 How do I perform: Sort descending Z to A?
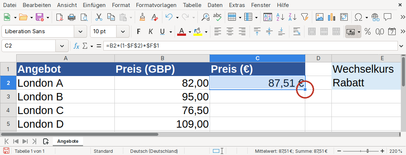293,17
